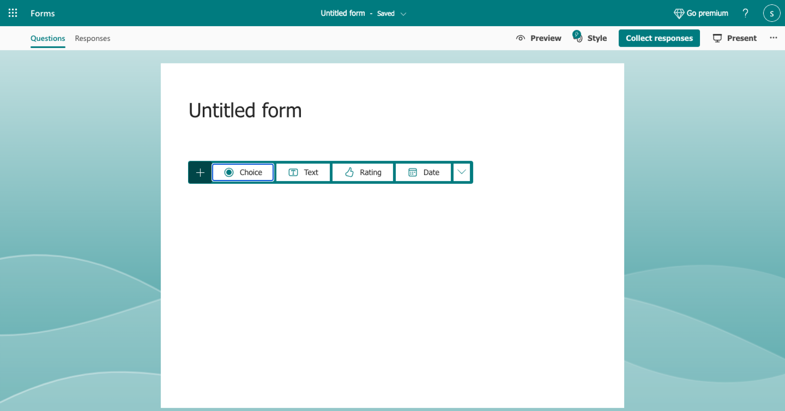Click the Present slideshow icon
The width and height of the screenshot is (785, 411).
click(717, 38)
